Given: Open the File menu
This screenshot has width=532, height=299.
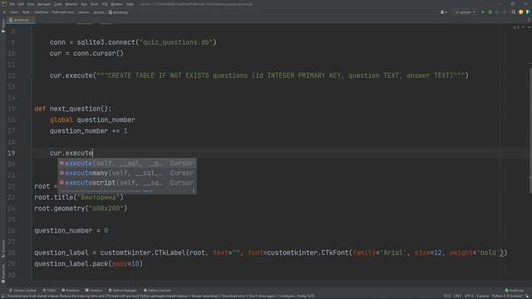Looking at the screenshot, I should point(12,4).
